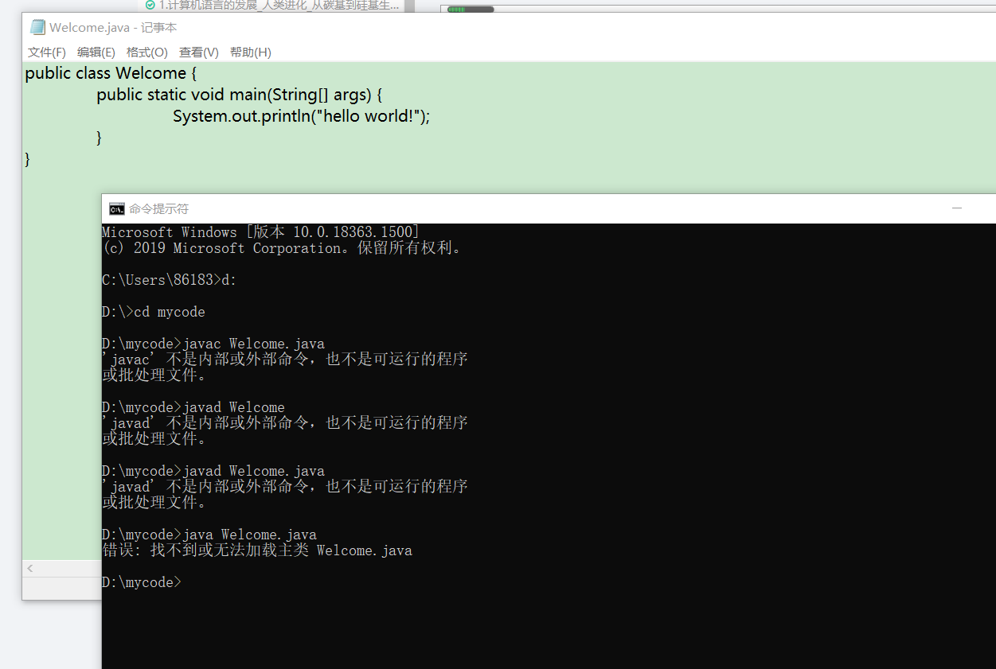996x669 pixels.
Task: Click the error line 错误: 找不到或无法加载主类
Action: [x=257, y=550]
